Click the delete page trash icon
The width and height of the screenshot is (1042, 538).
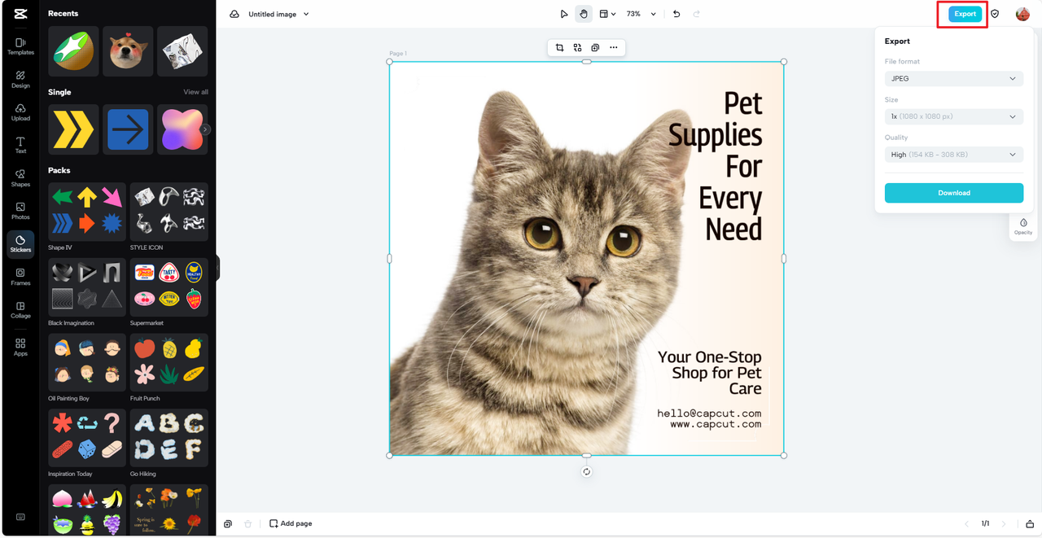(x=248, y=523)
